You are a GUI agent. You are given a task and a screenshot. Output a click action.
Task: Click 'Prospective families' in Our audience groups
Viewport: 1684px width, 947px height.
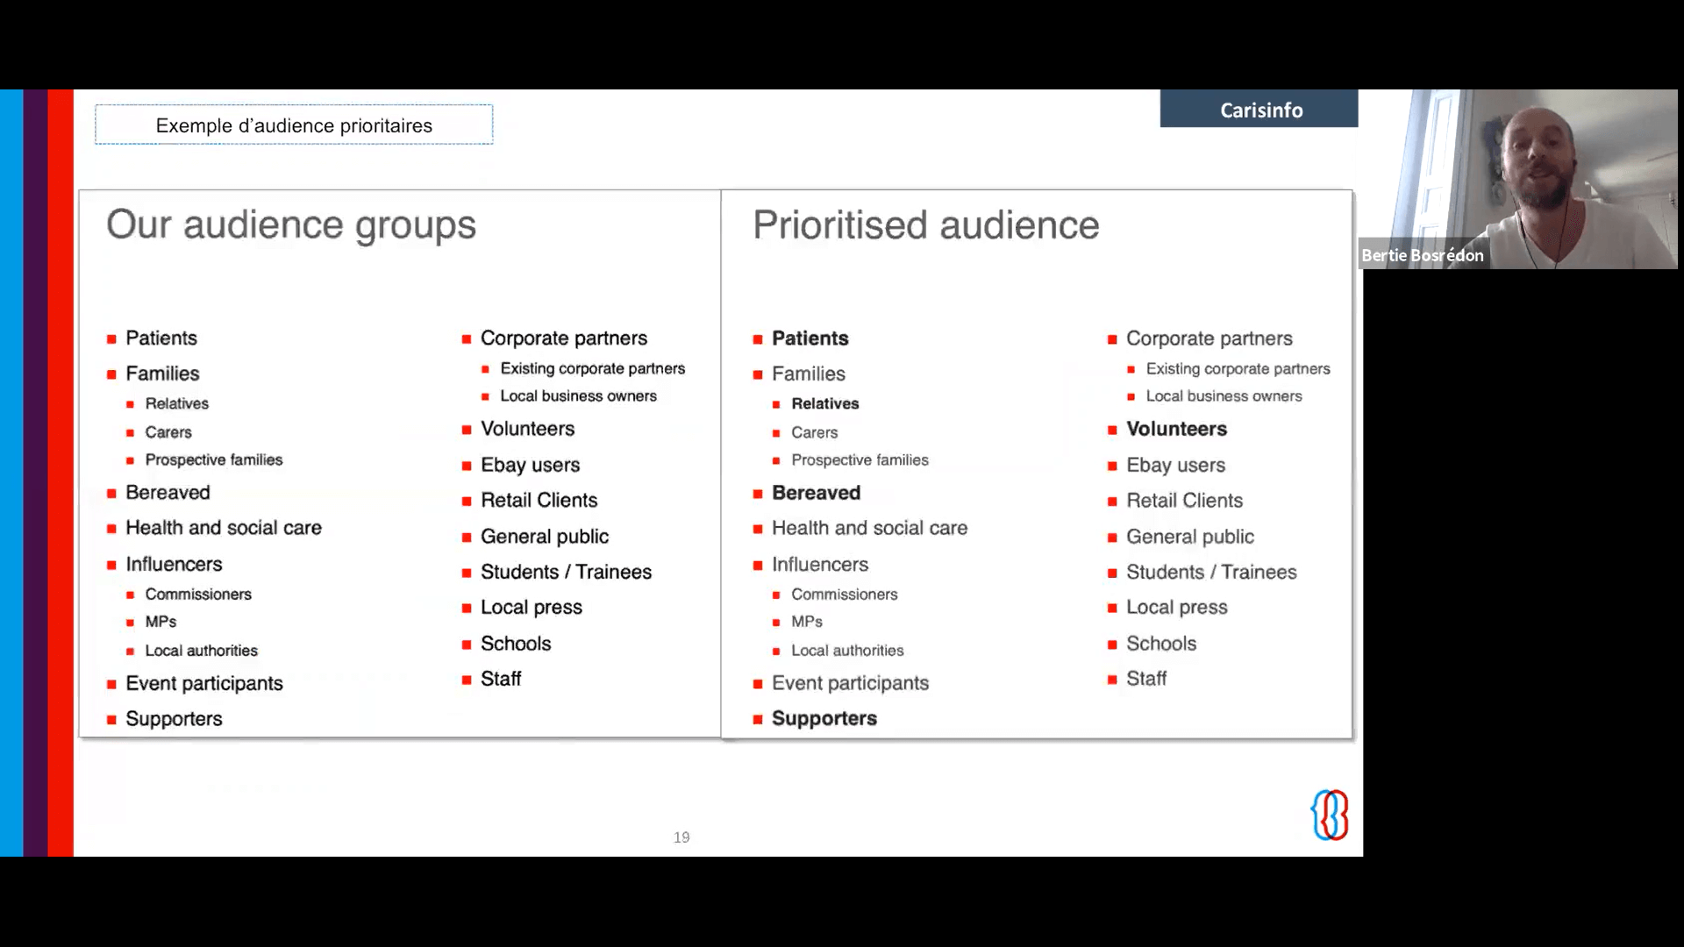(214, 459)
